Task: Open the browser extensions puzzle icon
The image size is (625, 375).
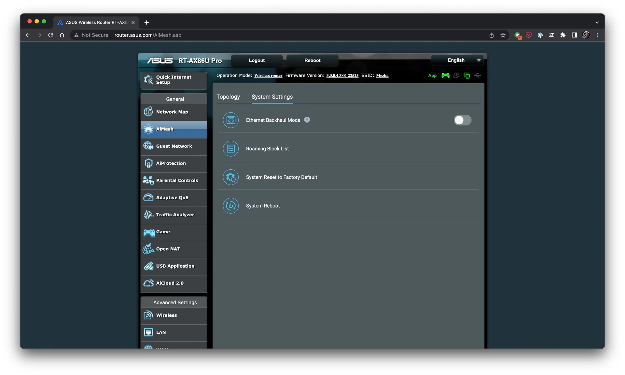Action: tap(563, 35)
